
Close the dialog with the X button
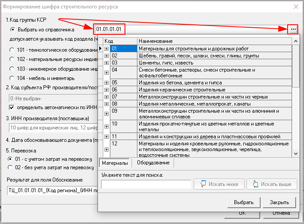pyautogui.click(x=296, y=6)
